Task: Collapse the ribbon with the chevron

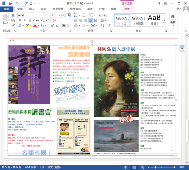Action: pyautogui.click(x=185, y=31)
